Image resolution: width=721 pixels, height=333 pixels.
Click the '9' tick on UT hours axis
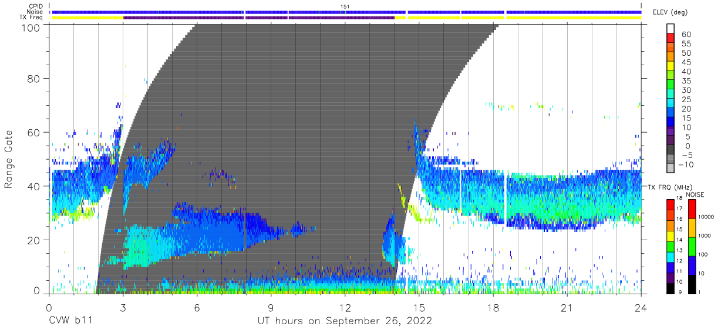(x=271, y=307)
